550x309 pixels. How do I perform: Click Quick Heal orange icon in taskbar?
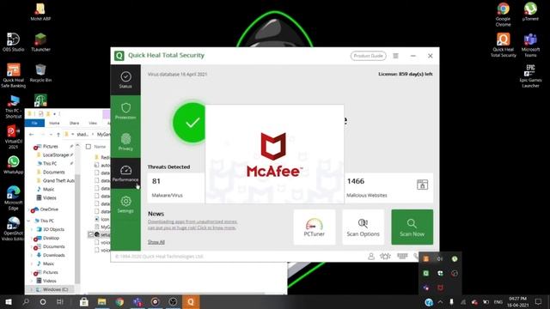191,301
